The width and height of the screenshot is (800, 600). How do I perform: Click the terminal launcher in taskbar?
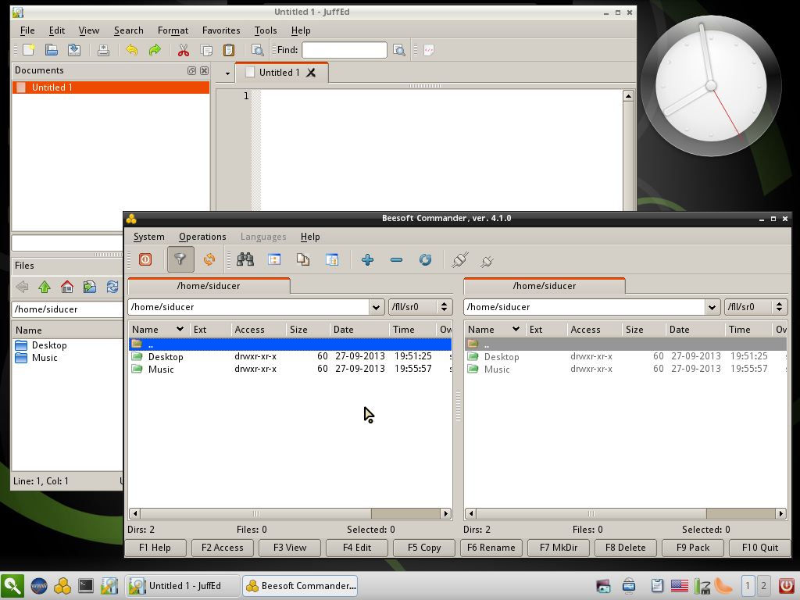[86, 586]
